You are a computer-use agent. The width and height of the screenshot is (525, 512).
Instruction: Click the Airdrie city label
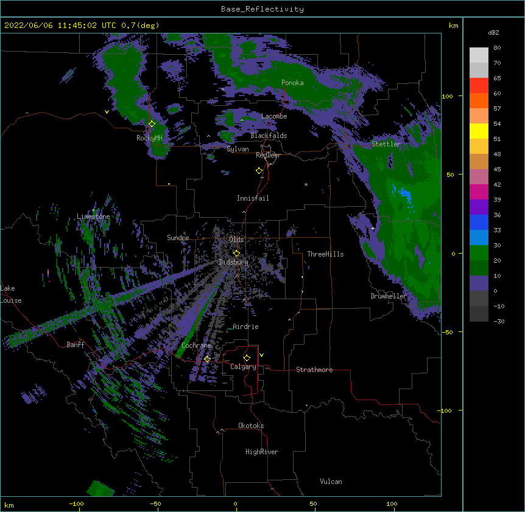pyautogui.click(x=245, y=327)
